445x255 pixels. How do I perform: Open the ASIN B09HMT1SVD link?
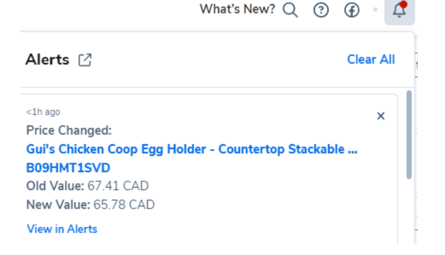click(68, 167)
